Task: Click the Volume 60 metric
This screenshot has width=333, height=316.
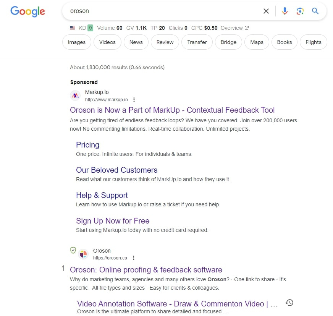Action: pos(110,28)
